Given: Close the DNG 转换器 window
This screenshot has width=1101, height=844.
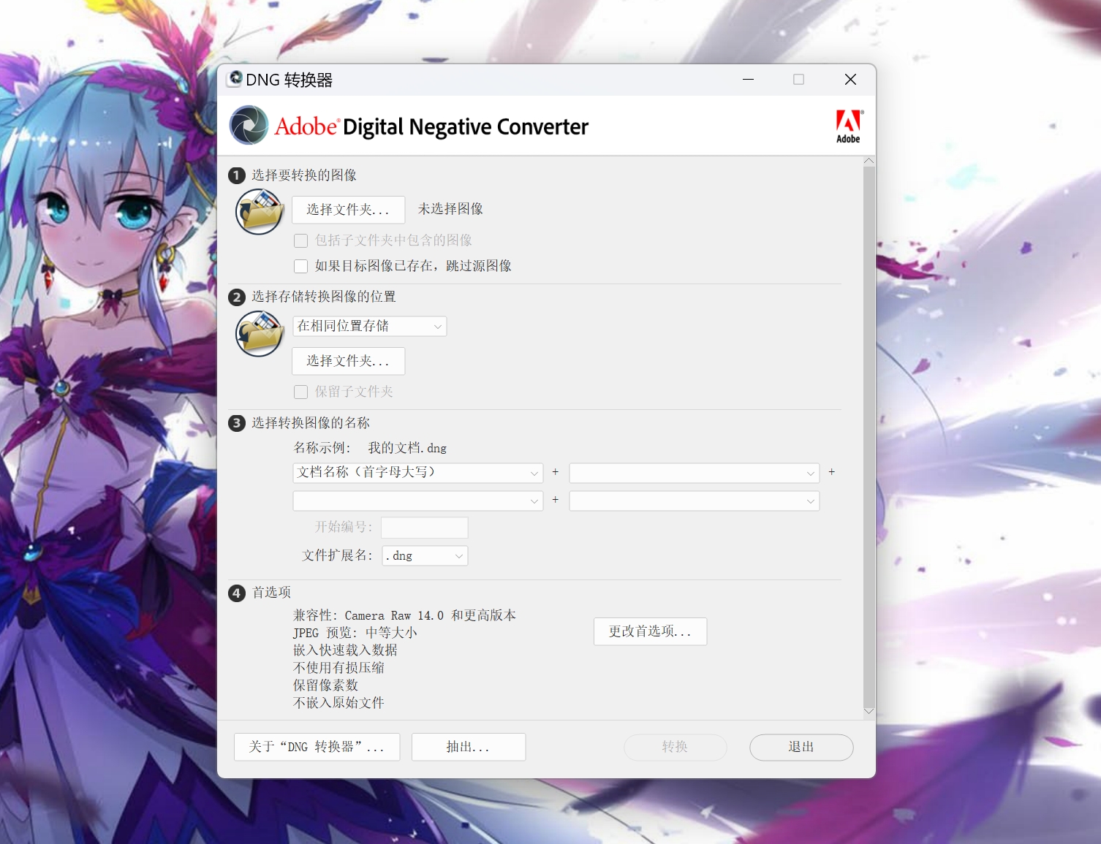Looking at the screenshot, I should 850,79.
